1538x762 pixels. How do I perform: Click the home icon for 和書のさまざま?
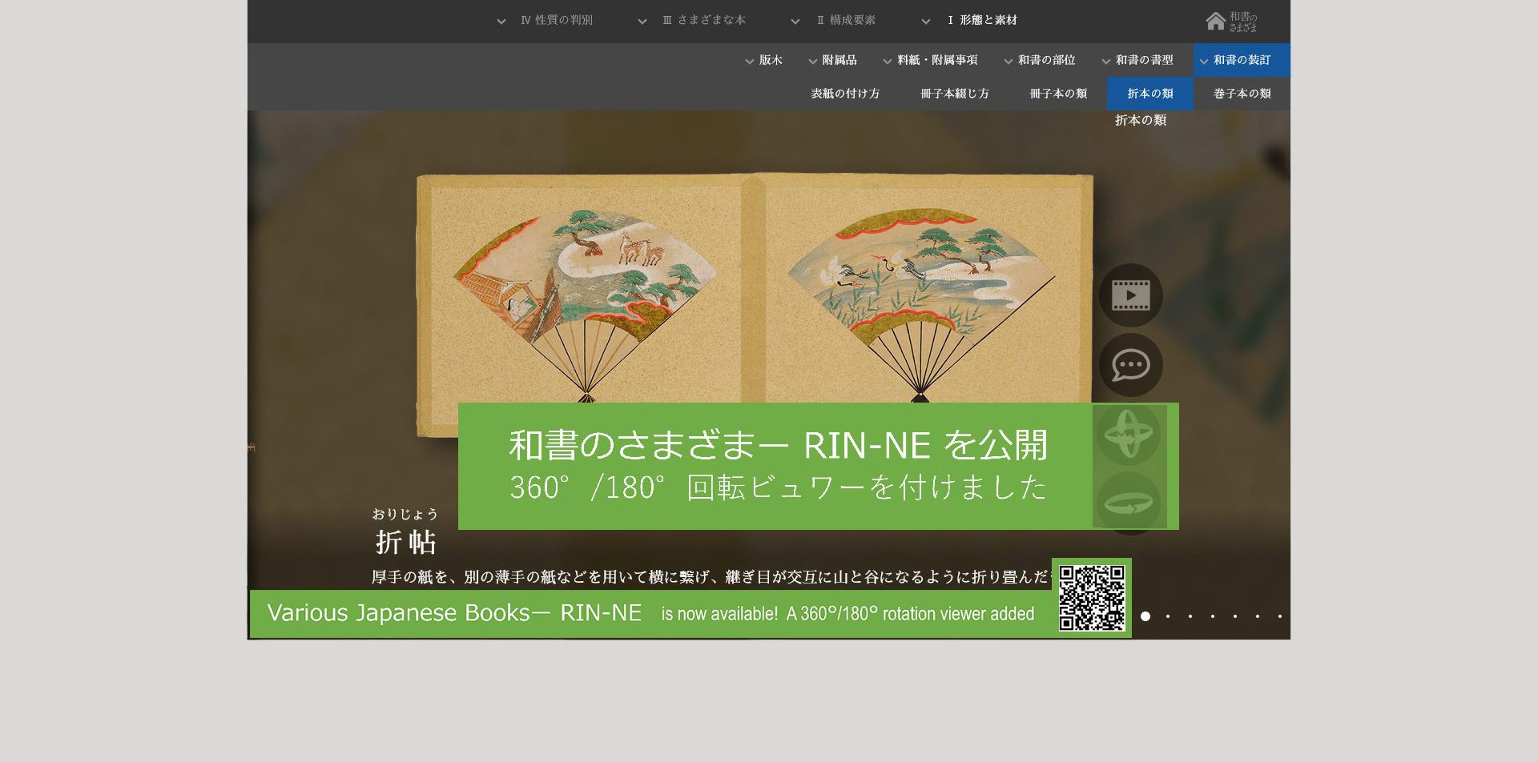[x=1230, y=22]
